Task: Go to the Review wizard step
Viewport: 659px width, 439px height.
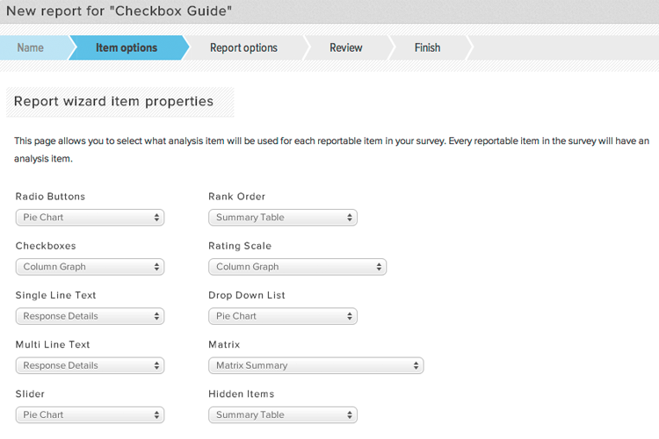Action: click(x=346, y=48)
